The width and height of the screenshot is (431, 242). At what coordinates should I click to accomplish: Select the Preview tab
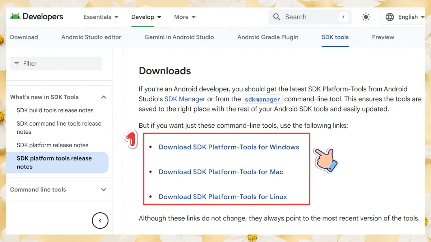tap(383, 37)
